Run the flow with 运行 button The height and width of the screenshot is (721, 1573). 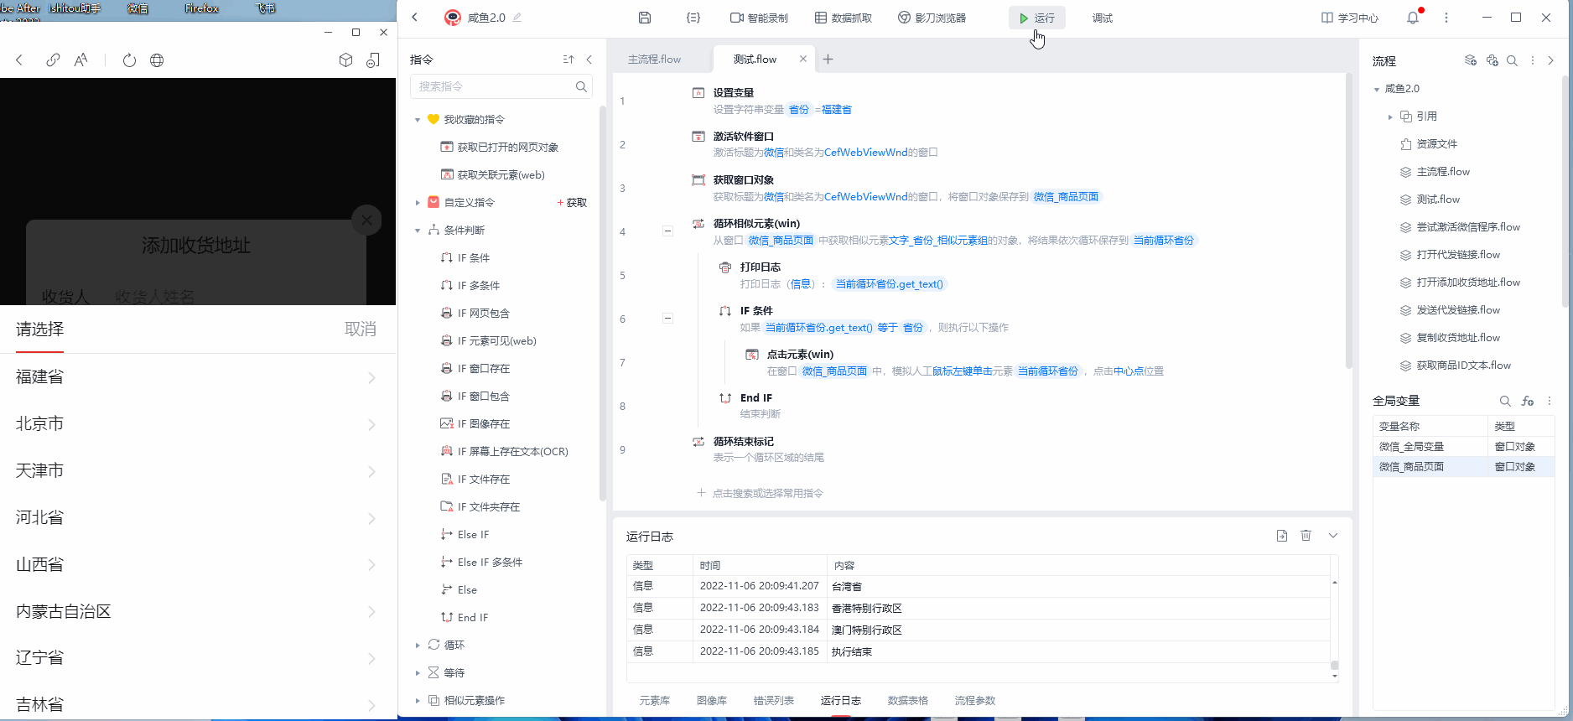(1036, 18)
